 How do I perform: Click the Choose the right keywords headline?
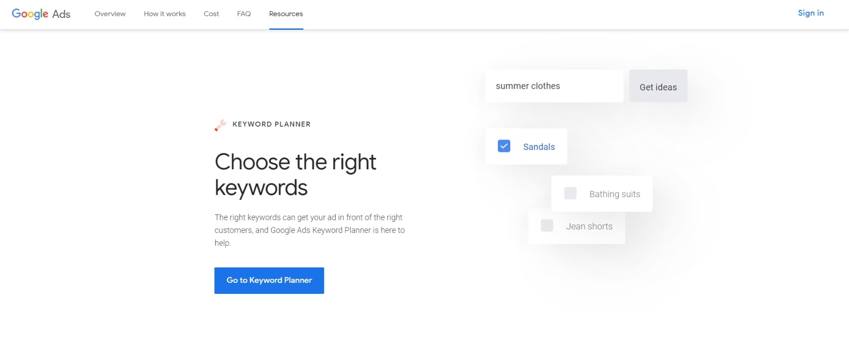coord(295,175)
